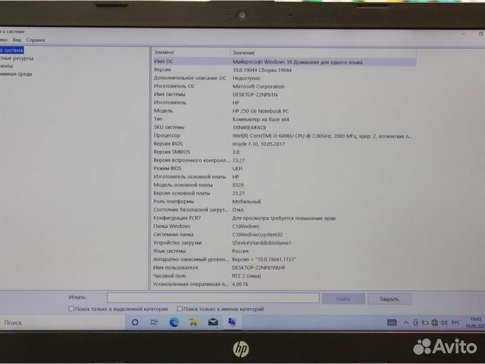Viewport: 485px width, 364px height.
Task: Select 'Часовой пояс' row
Action: tap(284, 276)
